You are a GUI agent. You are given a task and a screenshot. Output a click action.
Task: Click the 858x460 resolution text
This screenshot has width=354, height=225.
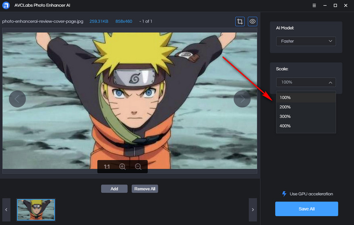tap(124, 21)
